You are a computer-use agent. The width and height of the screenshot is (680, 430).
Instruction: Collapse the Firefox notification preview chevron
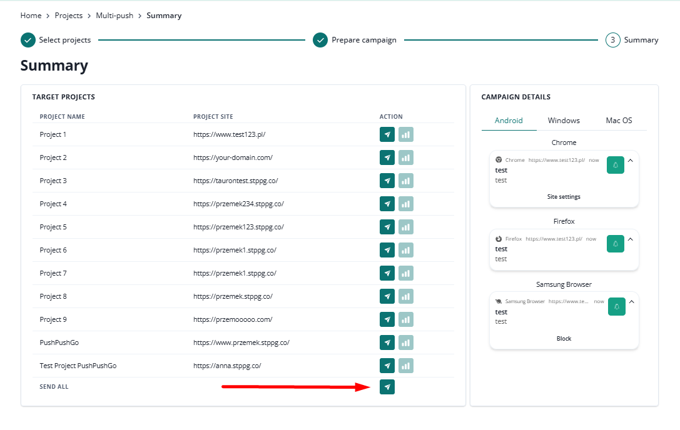(x=631, y=239)
